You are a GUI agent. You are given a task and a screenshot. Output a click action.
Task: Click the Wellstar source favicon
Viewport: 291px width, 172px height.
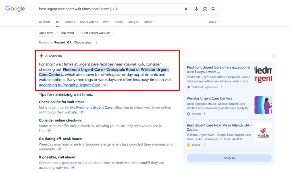tap(189, 114)
